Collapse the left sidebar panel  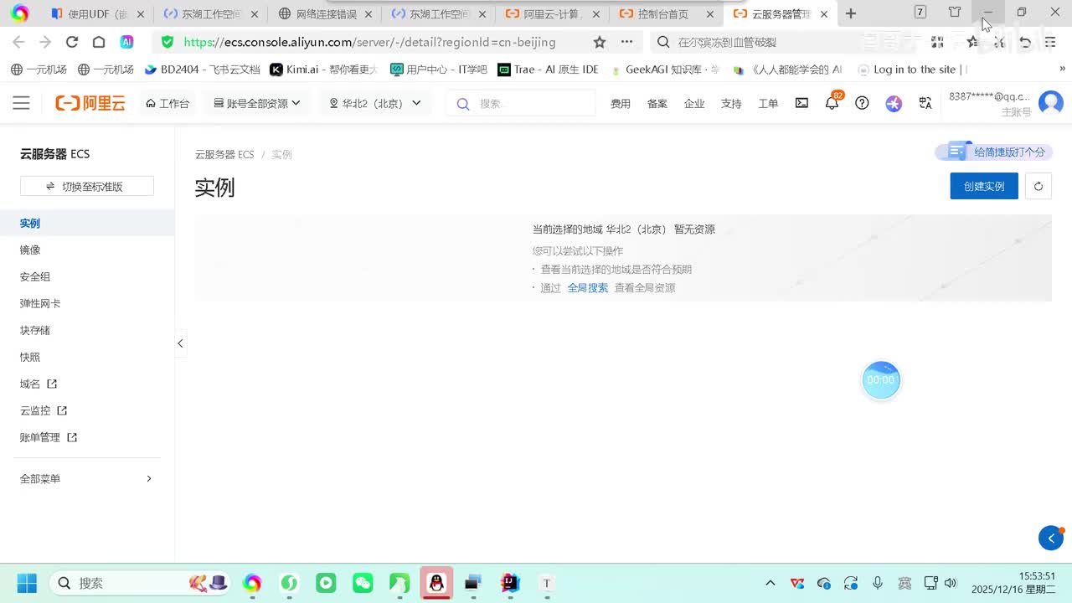pyautogui.click(x=180, y=343)
